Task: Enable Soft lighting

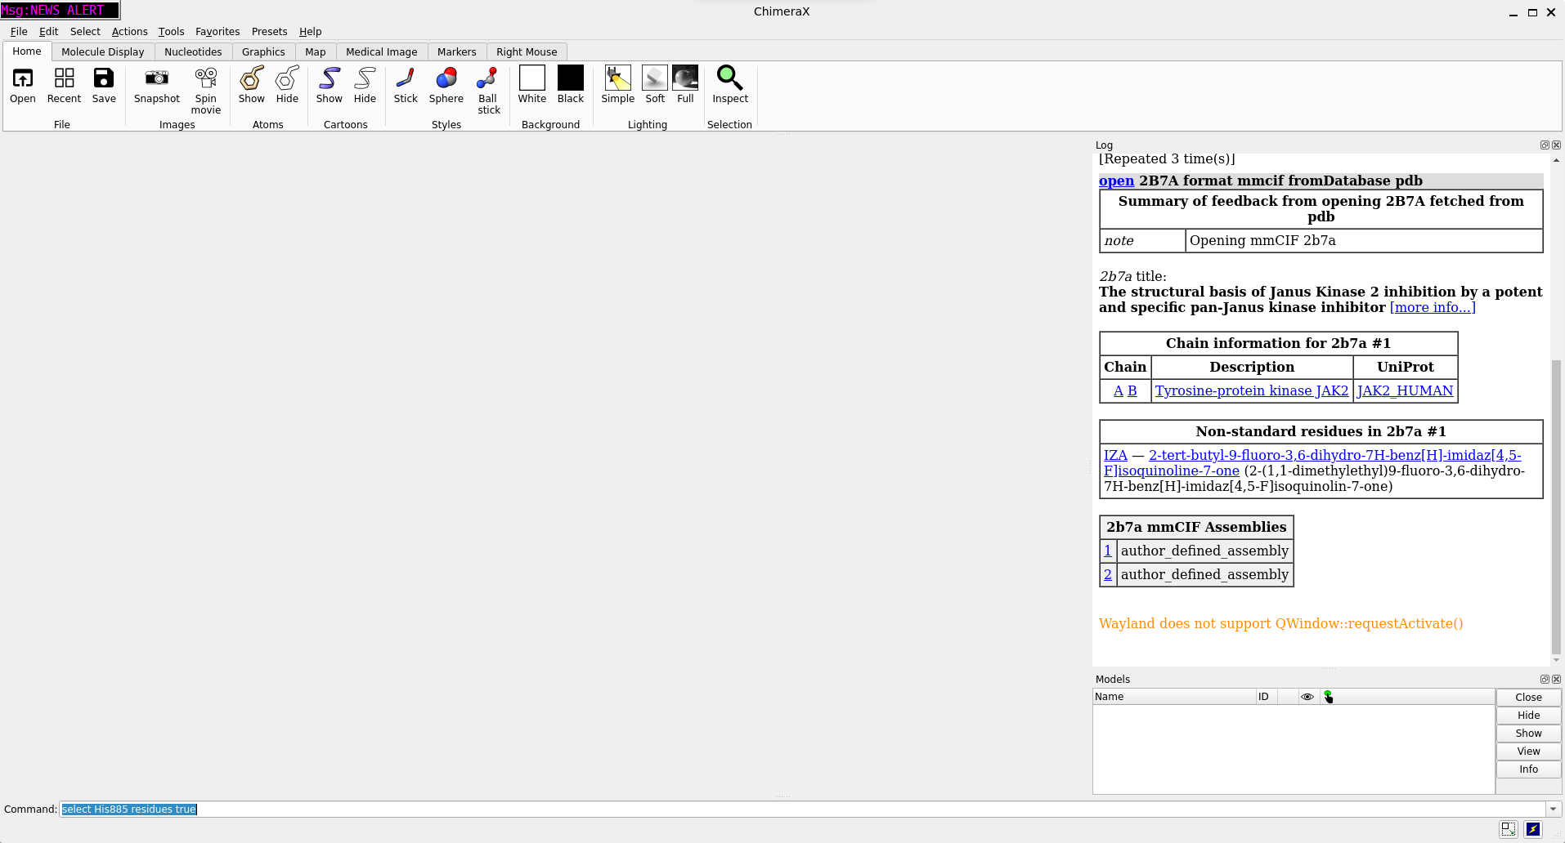Action: [654, 86]
